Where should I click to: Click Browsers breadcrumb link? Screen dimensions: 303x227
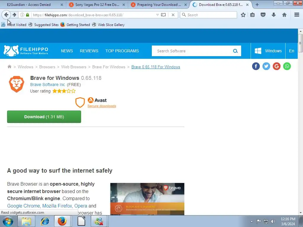(x=47, y=67)
